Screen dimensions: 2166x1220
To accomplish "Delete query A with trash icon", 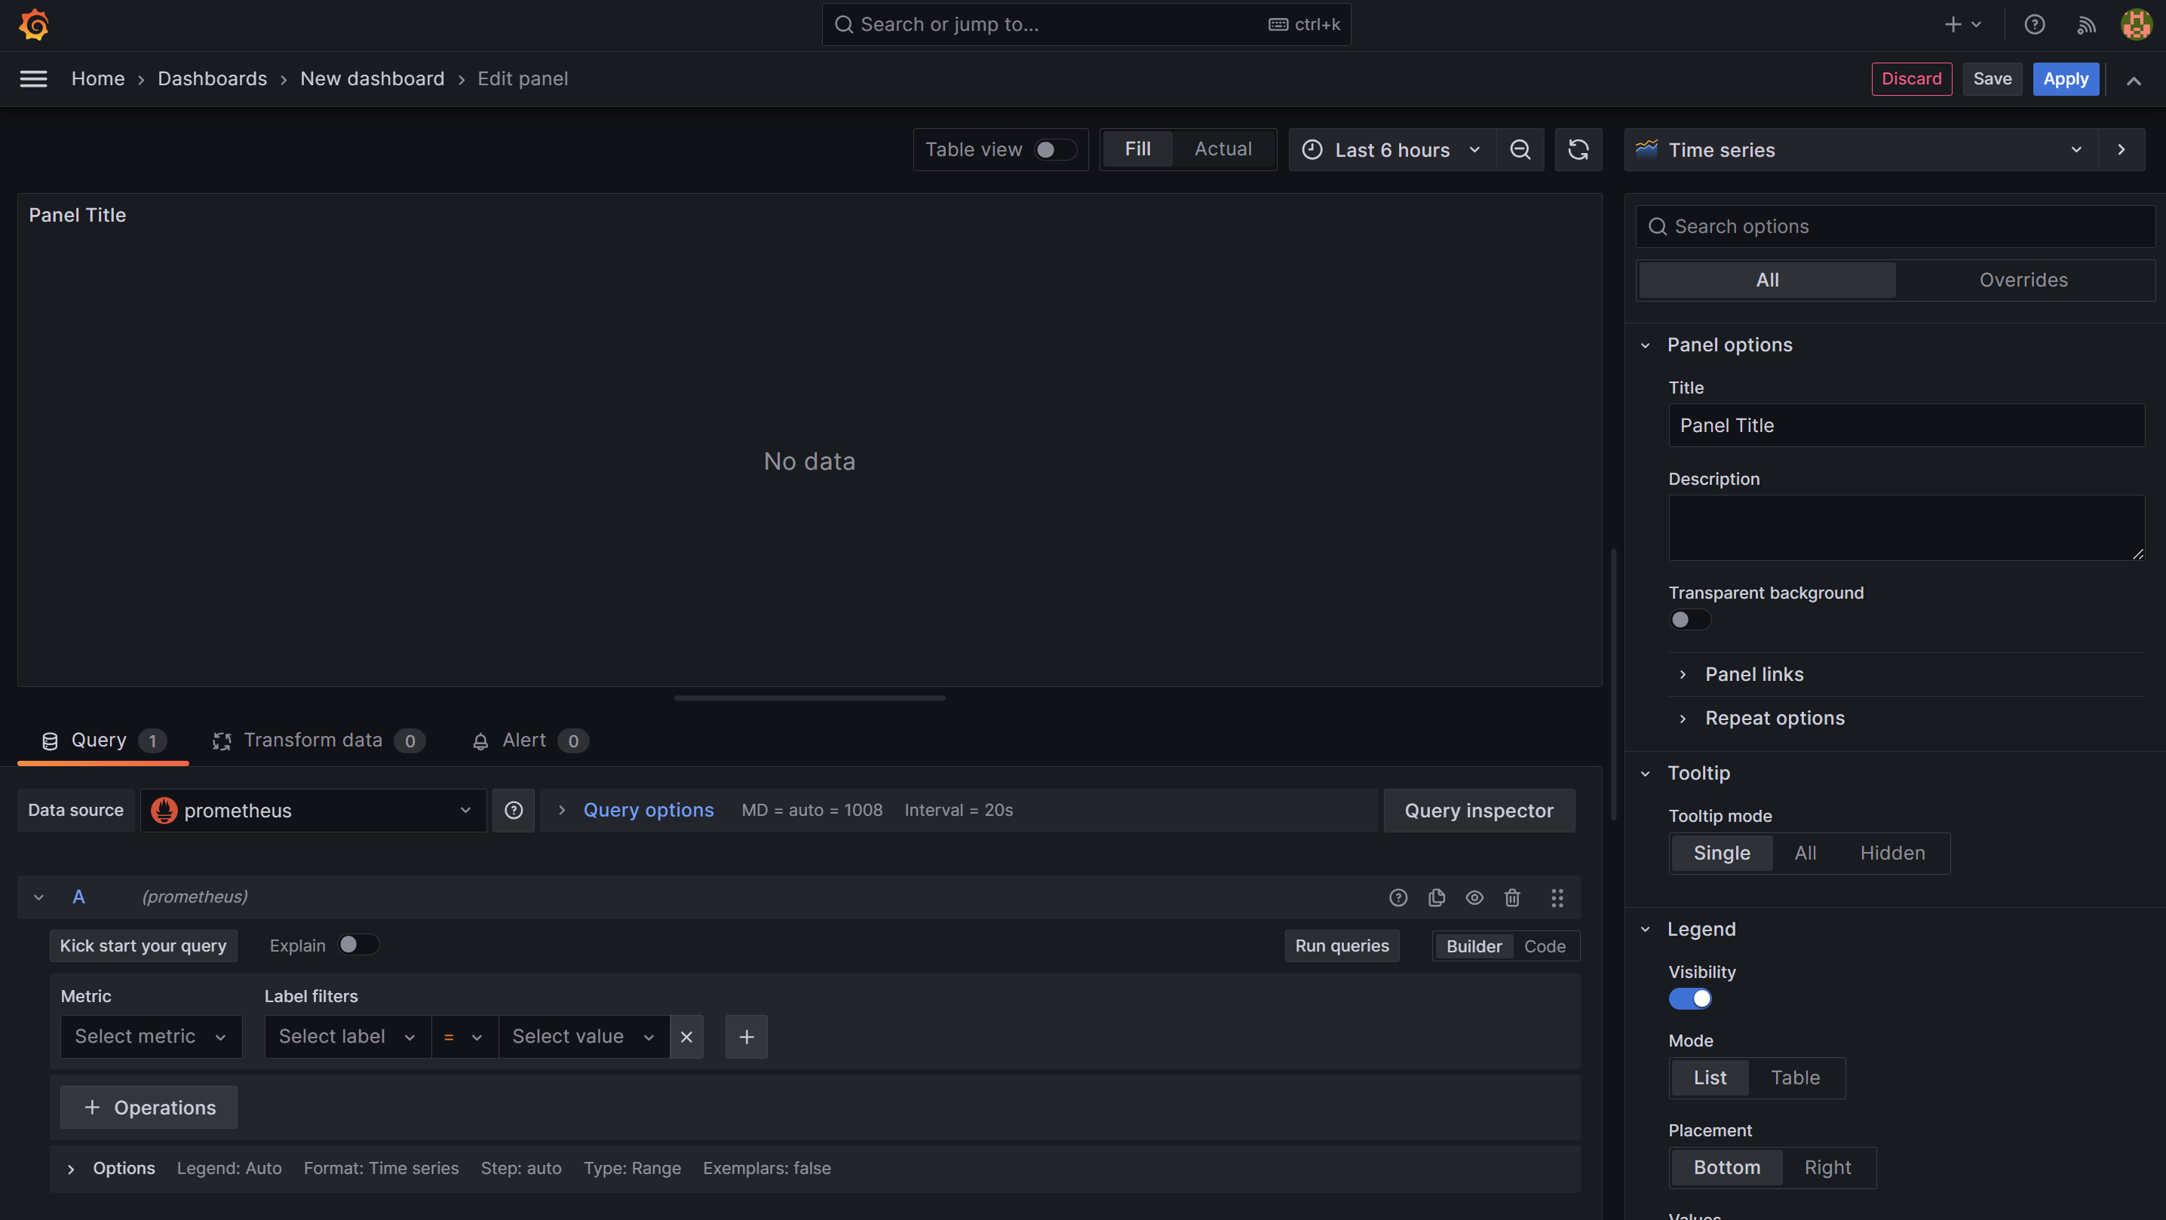I will click(x=1512, y=897).
